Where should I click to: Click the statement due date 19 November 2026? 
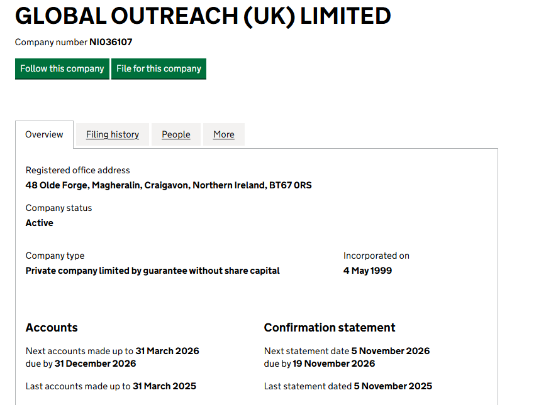tap(333, 364)
